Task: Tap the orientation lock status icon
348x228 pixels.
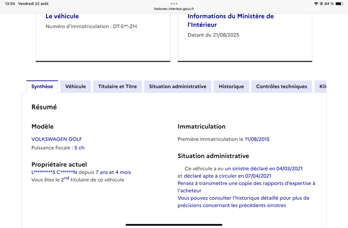Action: [x=321, y=3]
